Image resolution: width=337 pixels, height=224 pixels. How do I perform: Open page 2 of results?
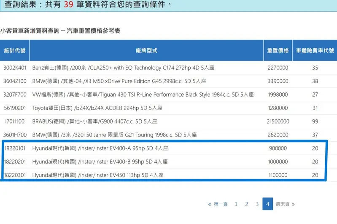[x=246, y=204]
